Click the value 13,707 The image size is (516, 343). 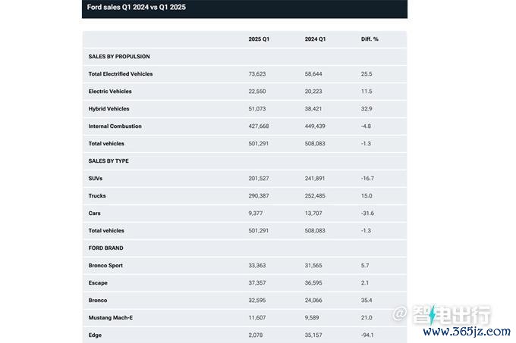[x=313, y=213]
